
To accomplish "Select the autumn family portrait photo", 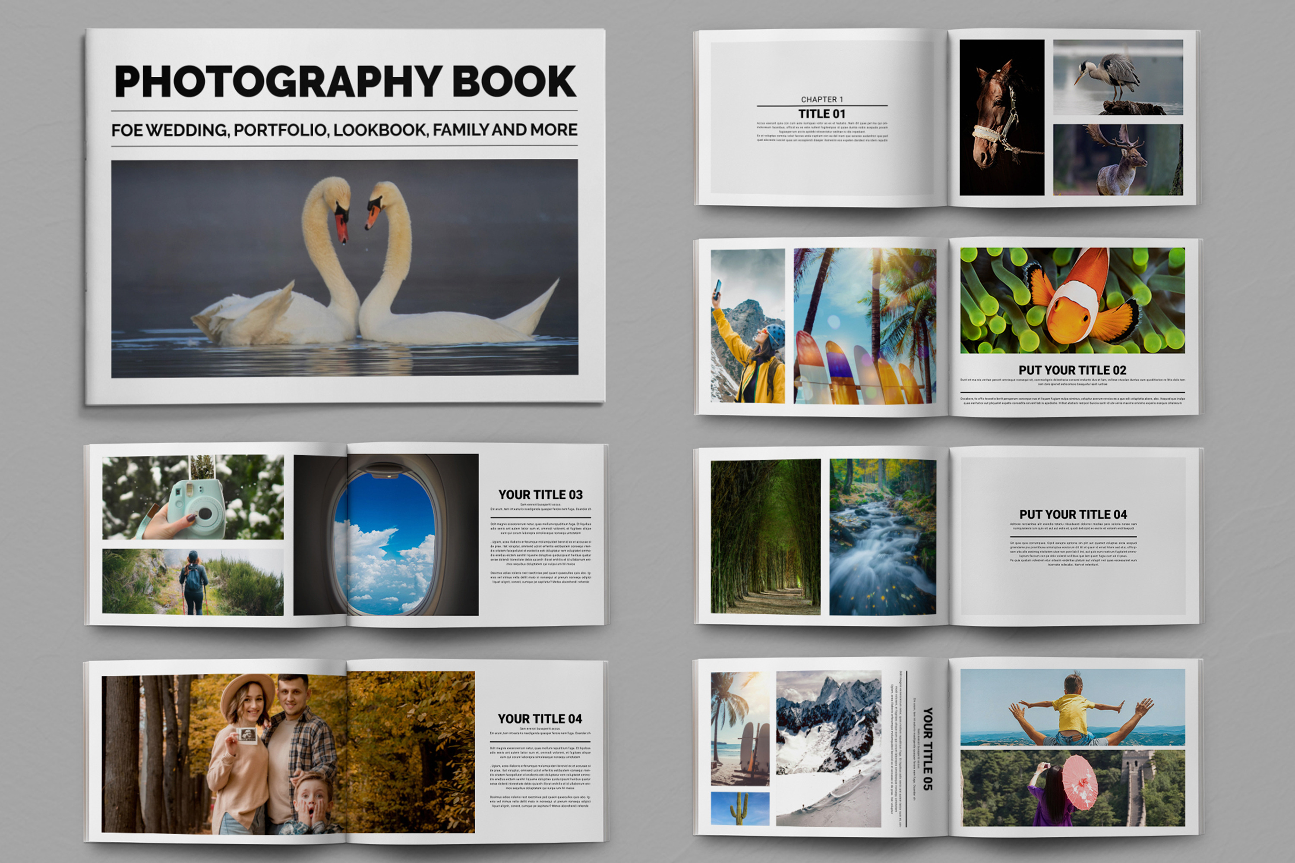I will pos(287,752).
